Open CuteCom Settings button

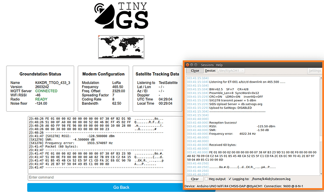315,71
